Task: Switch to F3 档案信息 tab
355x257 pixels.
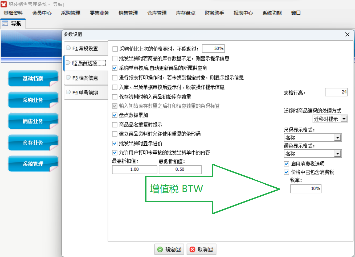Action: [x=85, y=78]
